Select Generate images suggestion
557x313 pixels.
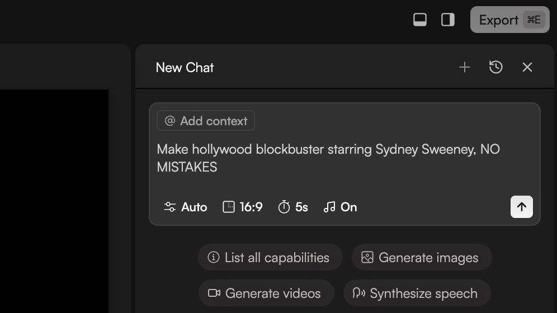pos(422,257)
